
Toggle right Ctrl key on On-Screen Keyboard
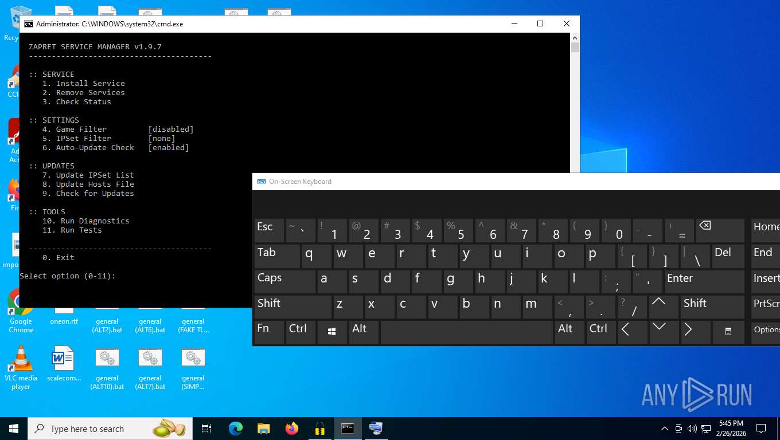pos(601,332)
